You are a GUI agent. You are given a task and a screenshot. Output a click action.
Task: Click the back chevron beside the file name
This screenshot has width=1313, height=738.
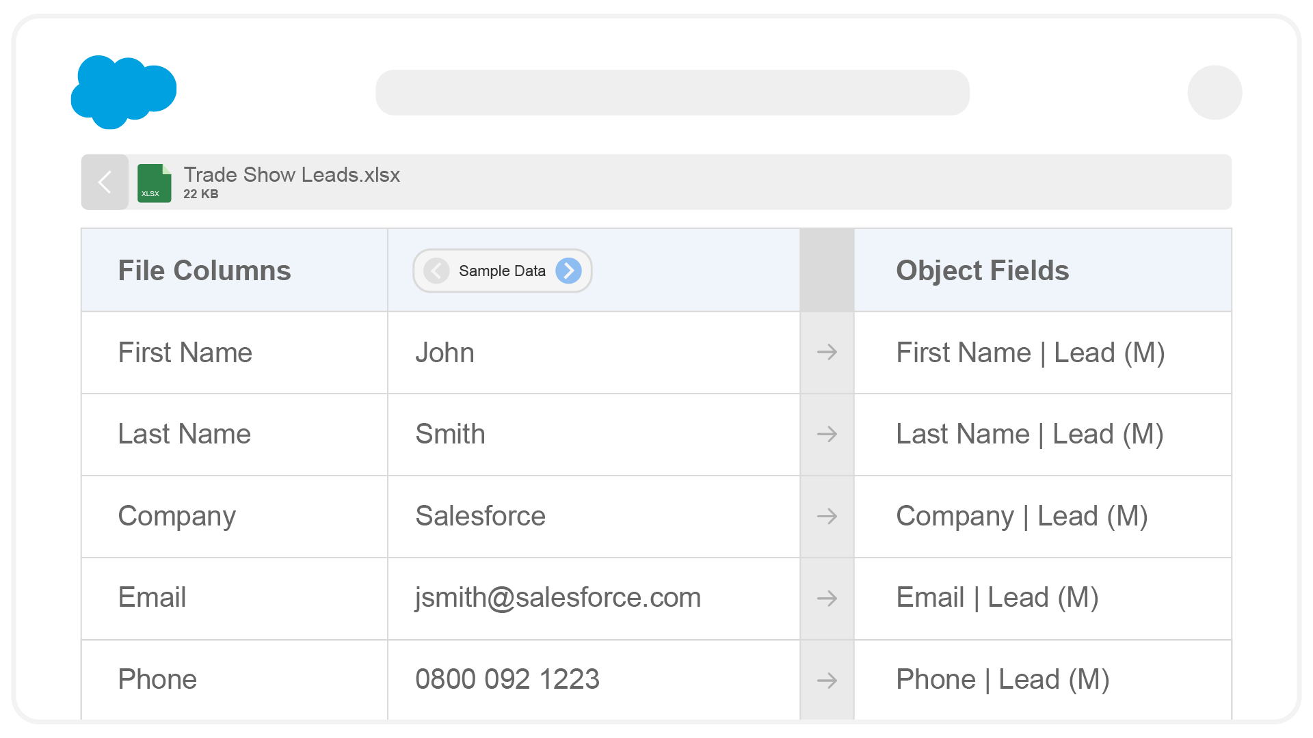[x=104, y=182]
